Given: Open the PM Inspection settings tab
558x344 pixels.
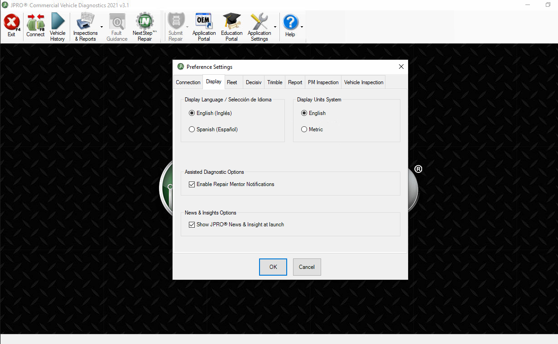Looking at the screenshot, I should [x=323, y=82].
